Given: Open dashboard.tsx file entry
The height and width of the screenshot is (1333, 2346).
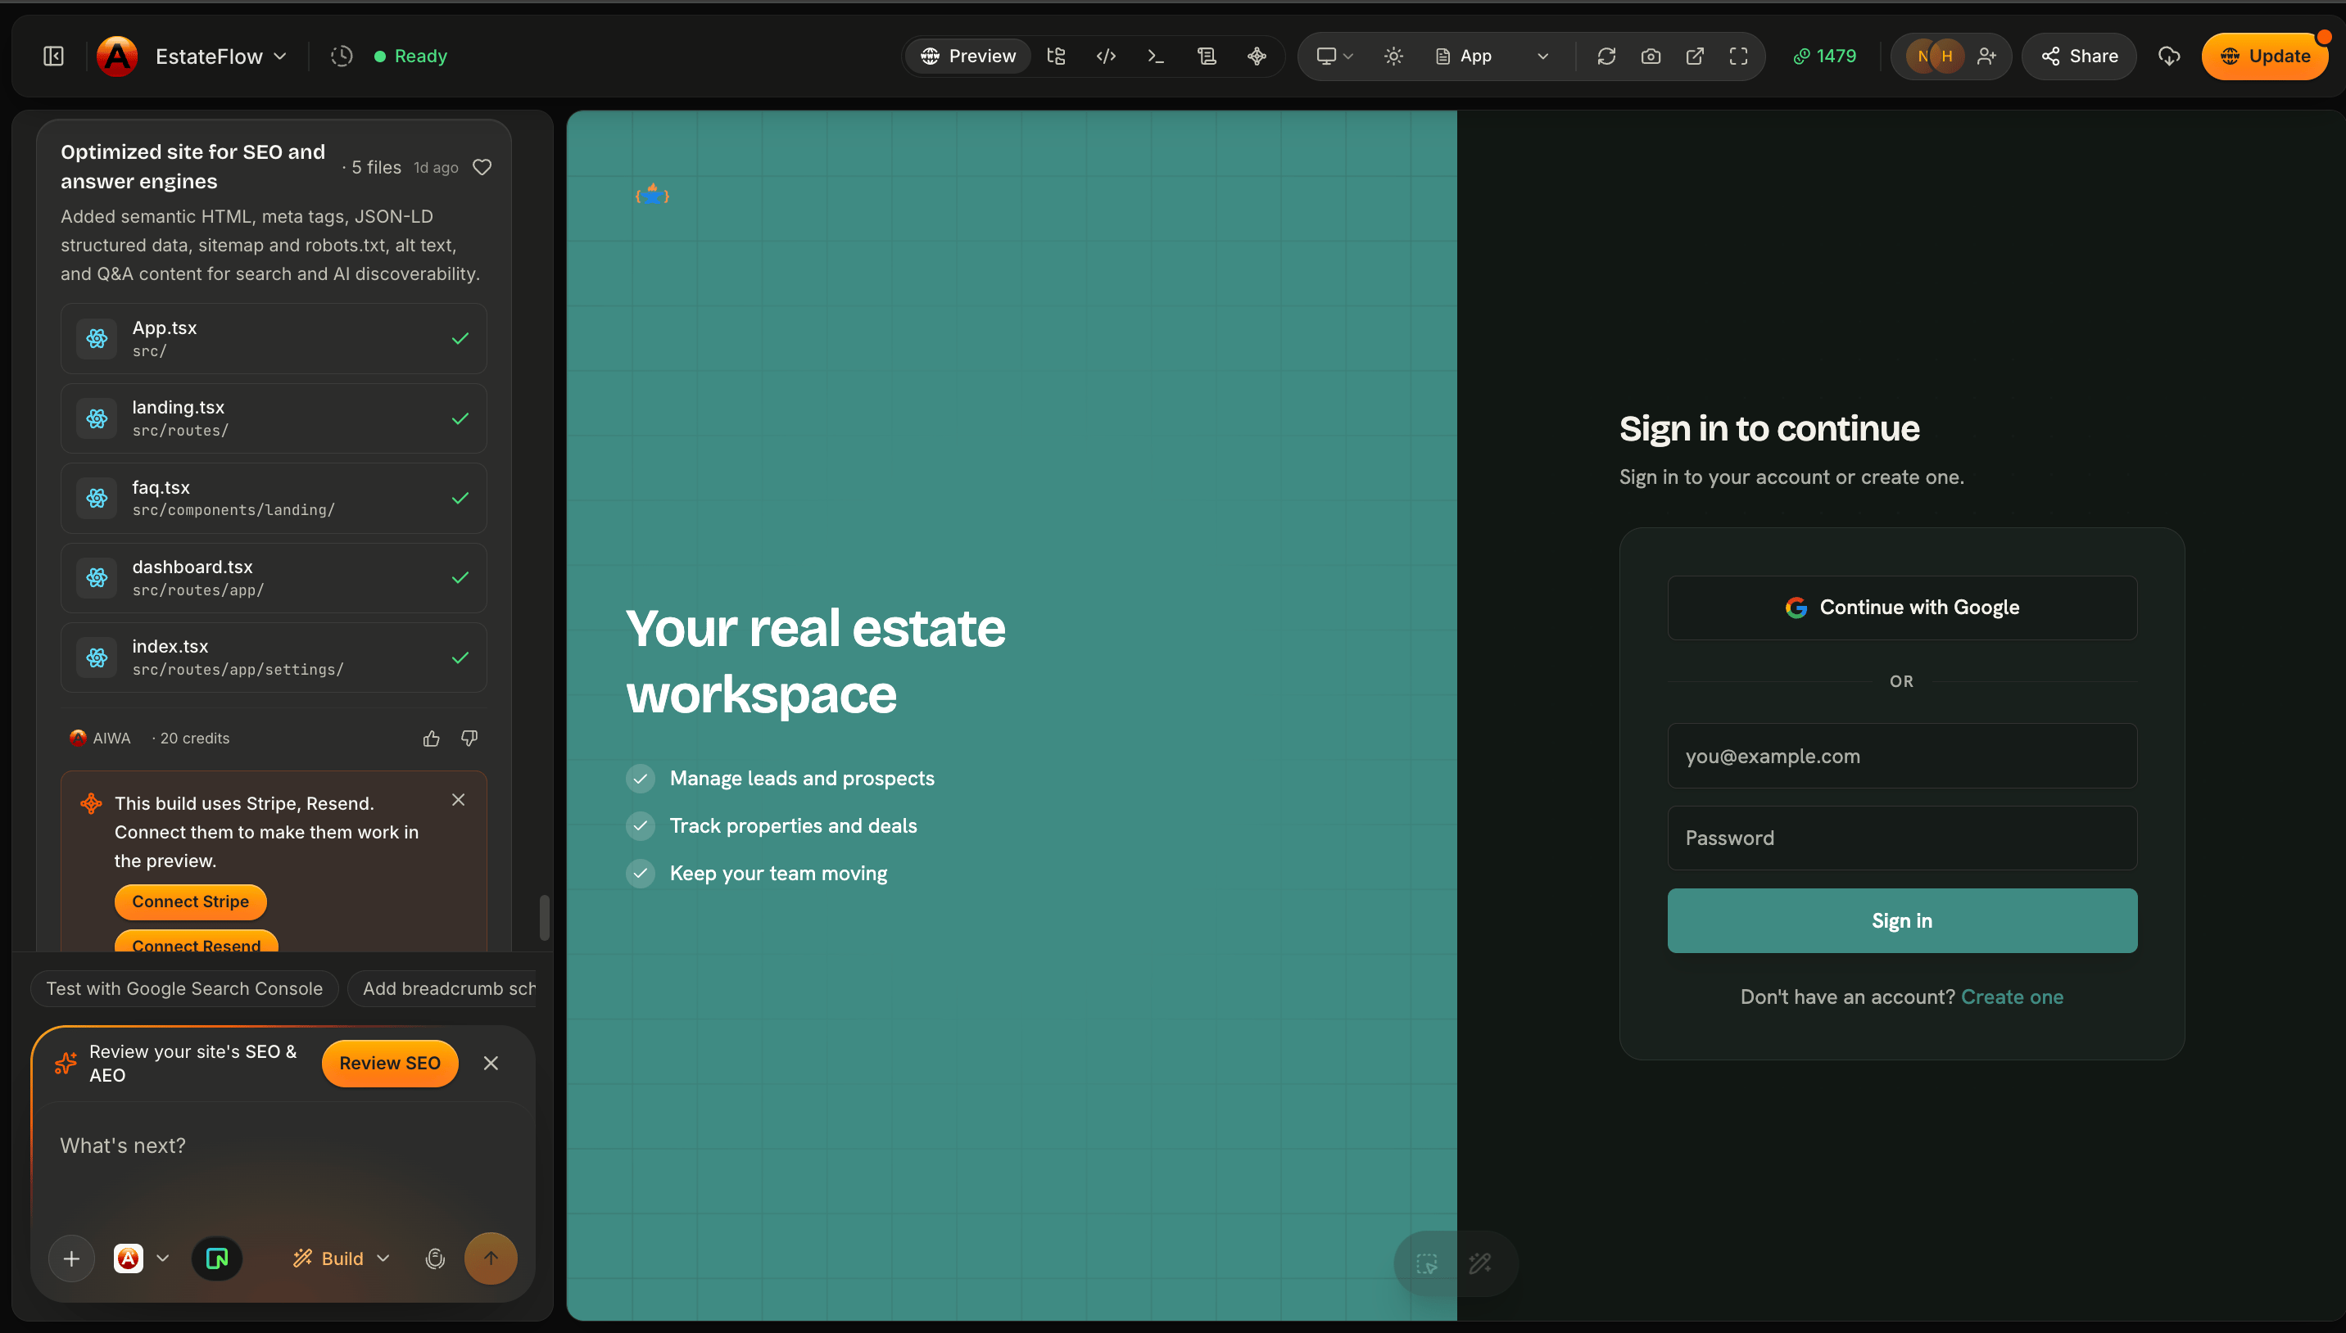Looking at the screenshot, I should (274, 578).
